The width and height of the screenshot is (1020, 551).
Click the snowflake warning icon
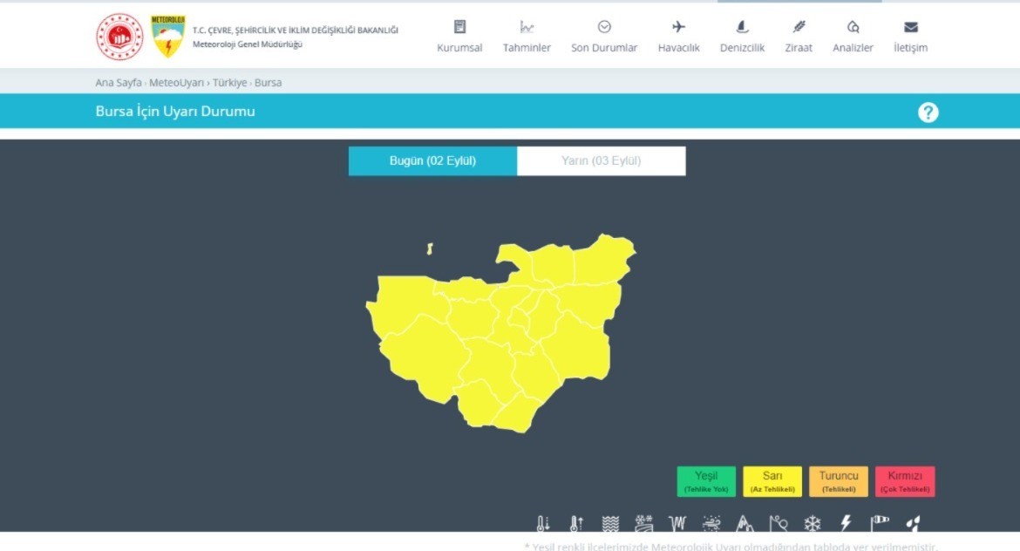(812, 524)
